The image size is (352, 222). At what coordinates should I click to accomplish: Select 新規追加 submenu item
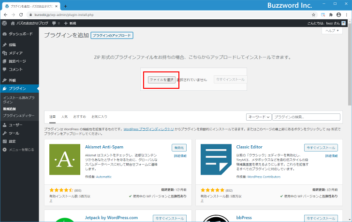[10, 109]
